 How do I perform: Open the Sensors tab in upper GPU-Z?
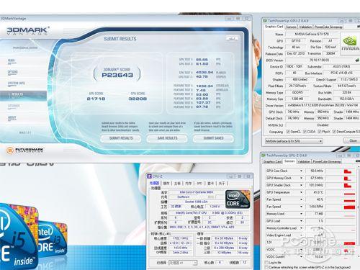tap(291, 27)
